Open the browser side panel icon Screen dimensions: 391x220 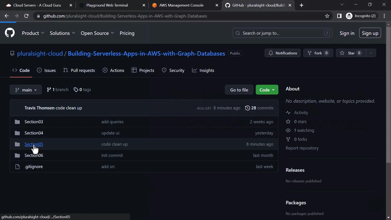(339, 16)
